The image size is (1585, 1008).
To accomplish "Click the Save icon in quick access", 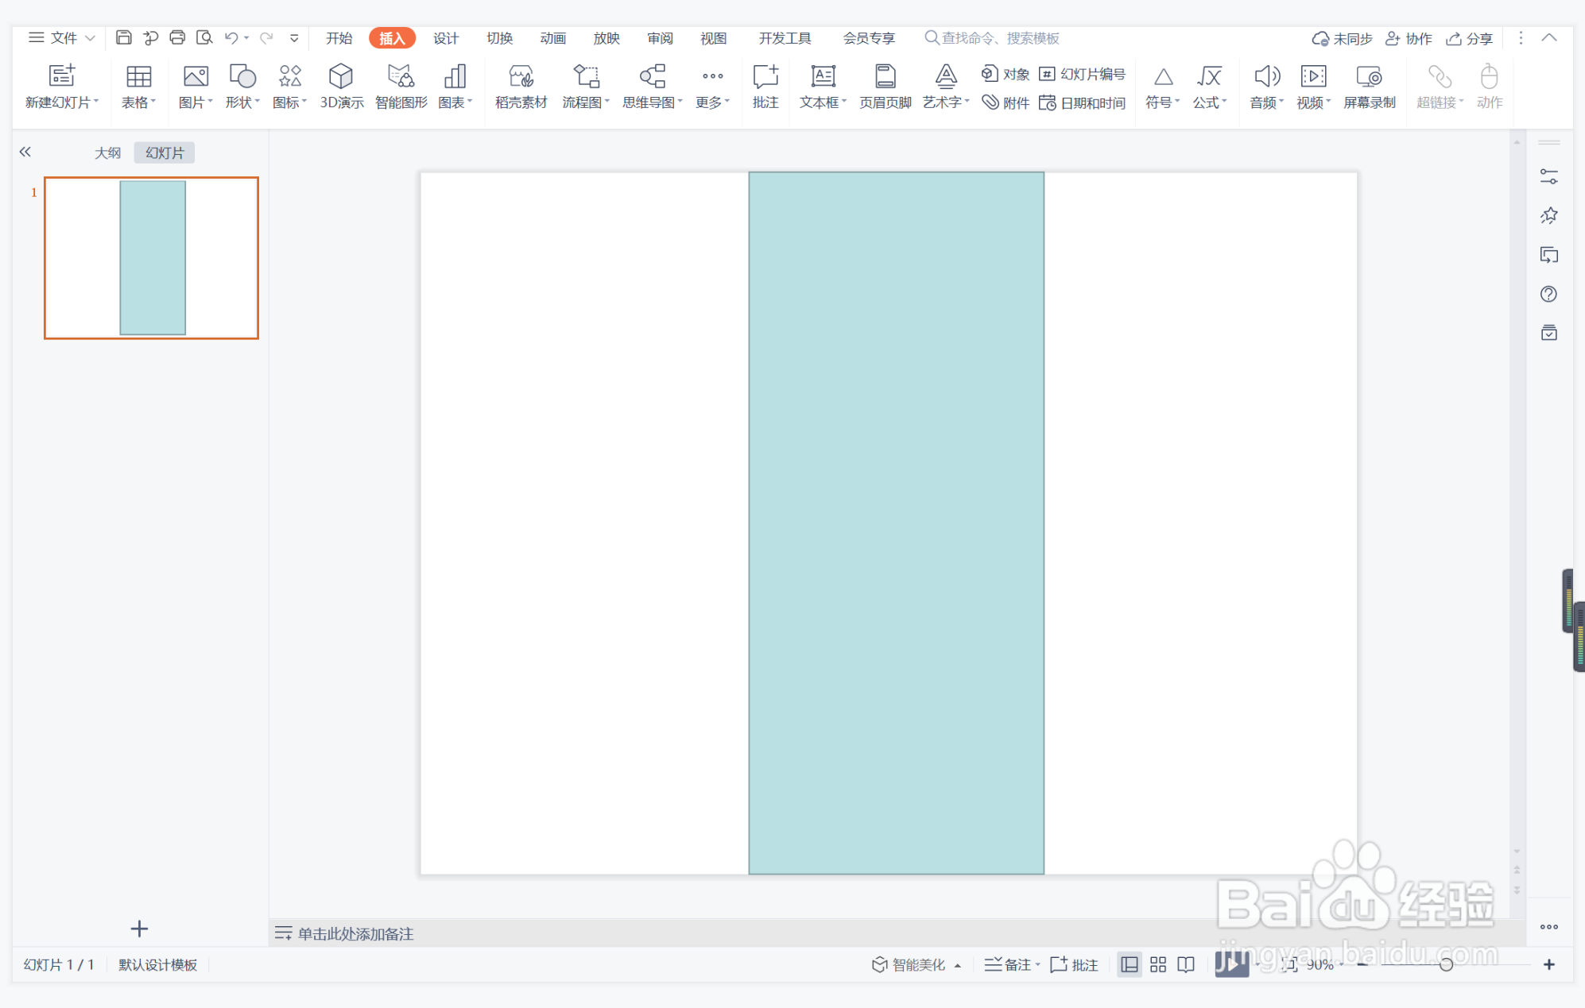I will point(123,37).
